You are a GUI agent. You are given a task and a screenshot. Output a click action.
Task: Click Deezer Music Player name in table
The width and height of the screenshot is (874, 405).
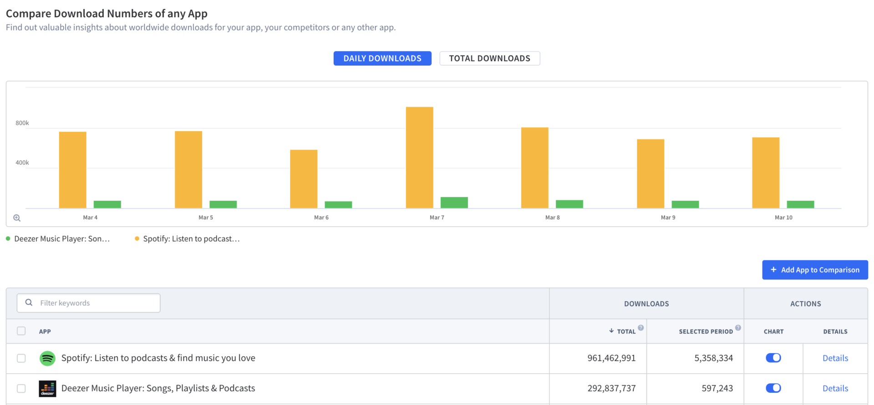[158, 388]
